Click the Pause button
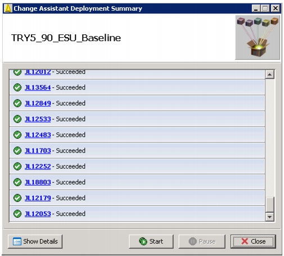 [202, 241]
